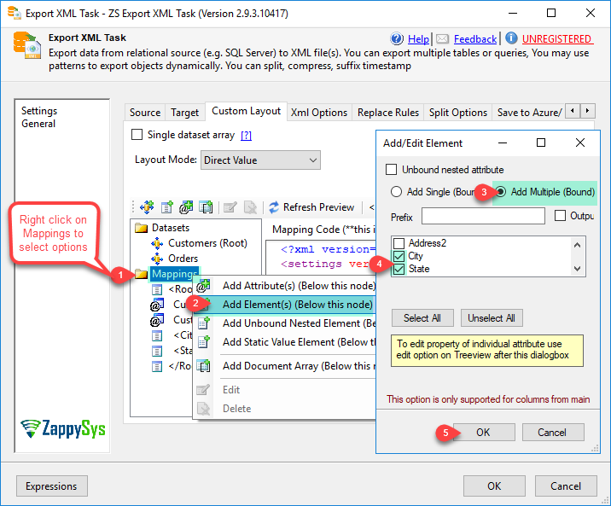Click the column list scroll down arrow
Image resolution: width=611 pixels, height=506 pixels.
(x=577, y=269)
